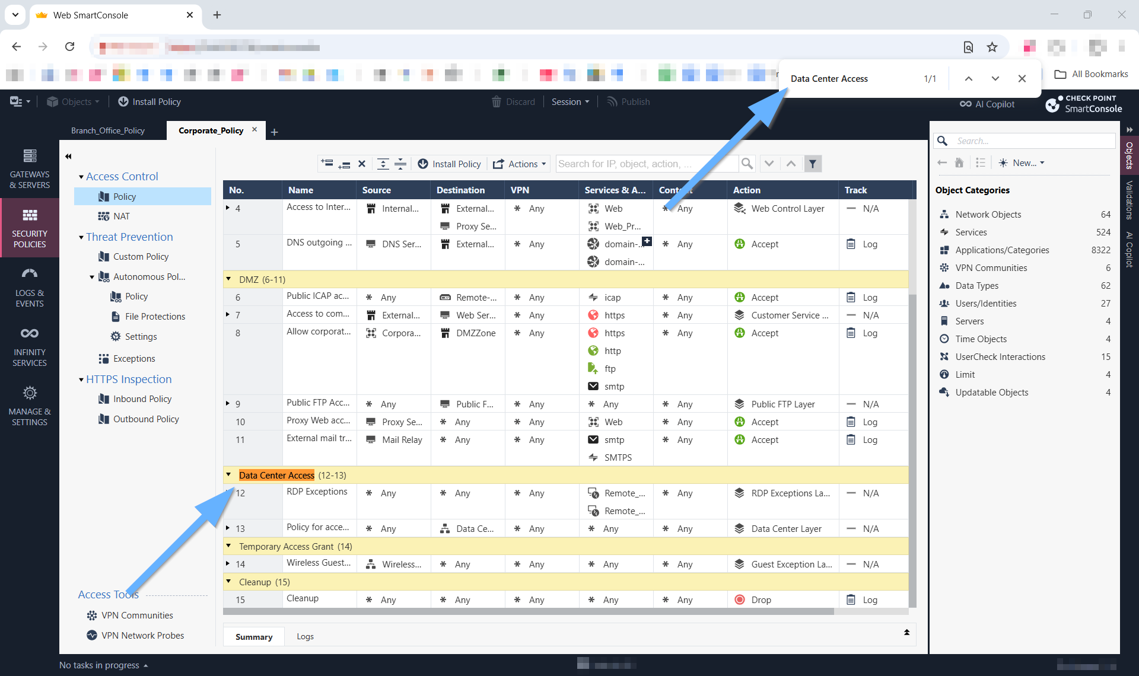Open the Actions dropdown menu

pos(520,164)
